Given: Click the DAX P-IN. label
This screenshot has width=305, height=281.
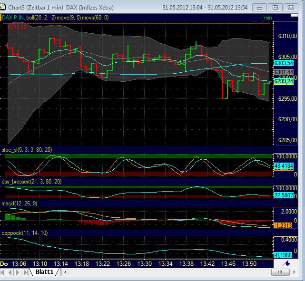Looking at the screenshot, I should pos(13,18).
